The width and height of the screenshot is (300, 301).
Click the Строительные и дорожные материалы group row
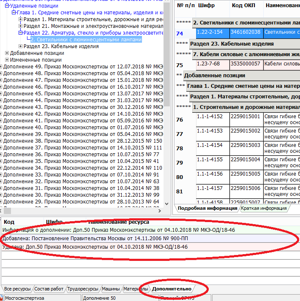(x=246, y=107)
